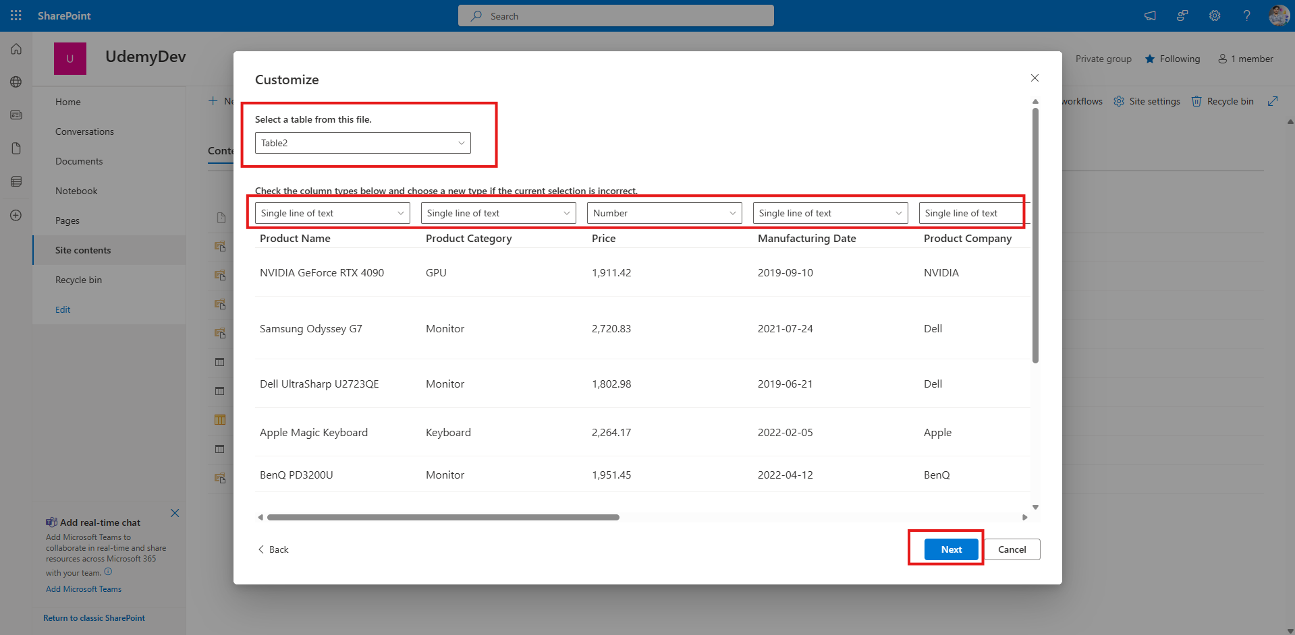The image size is (1295, 635).
Task: Click the horizontal scrollbar thumb in dialog
Action: [x=443, y=518]
